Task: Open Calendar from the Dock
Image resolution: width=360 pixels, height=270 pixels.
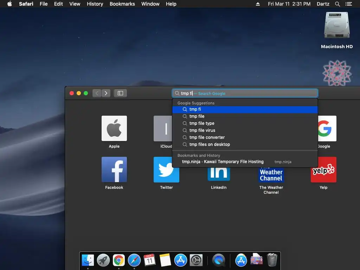Action: coord(149,261)
